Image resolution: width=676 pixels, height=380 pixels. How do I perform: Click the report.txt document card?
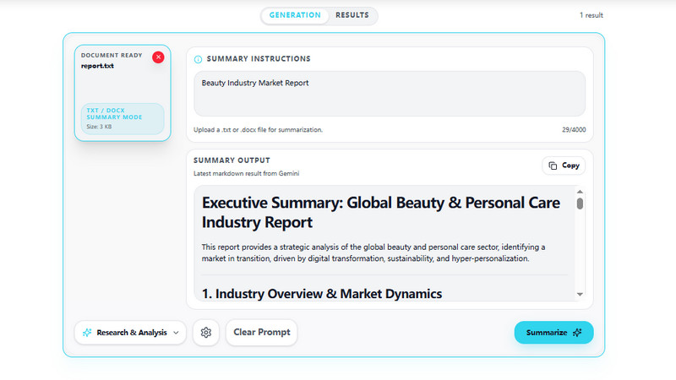coord(123,93)
